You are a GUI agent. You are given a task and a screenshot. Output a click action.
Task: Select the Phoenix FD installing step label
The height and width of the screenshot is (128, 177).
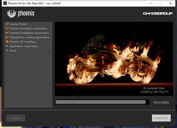click(x=23, y=42)
